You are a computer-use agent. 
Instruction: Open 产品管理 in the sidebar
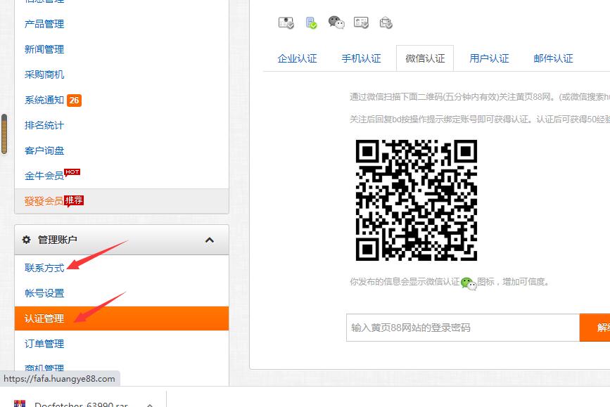coord(44,24)
